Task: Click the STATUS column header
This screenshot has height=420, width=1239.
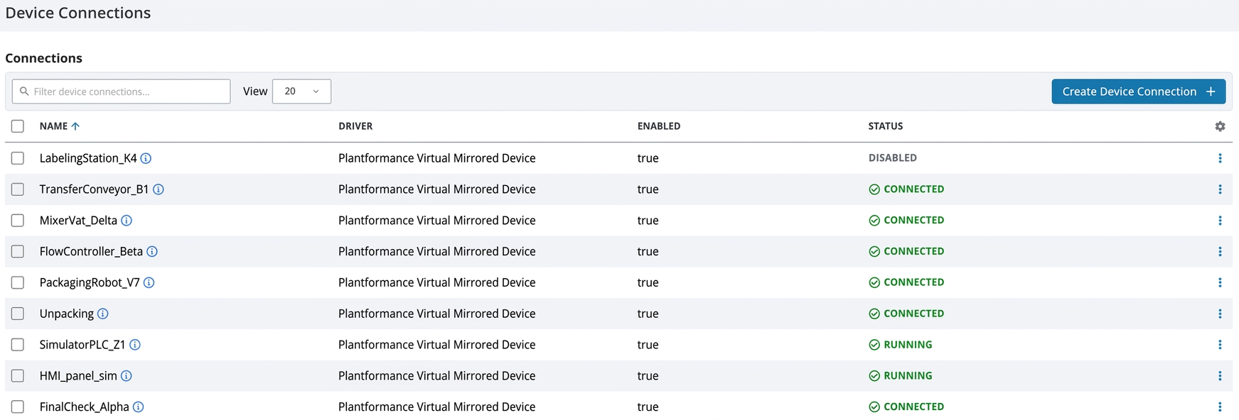Action: [x=886, y=126]
